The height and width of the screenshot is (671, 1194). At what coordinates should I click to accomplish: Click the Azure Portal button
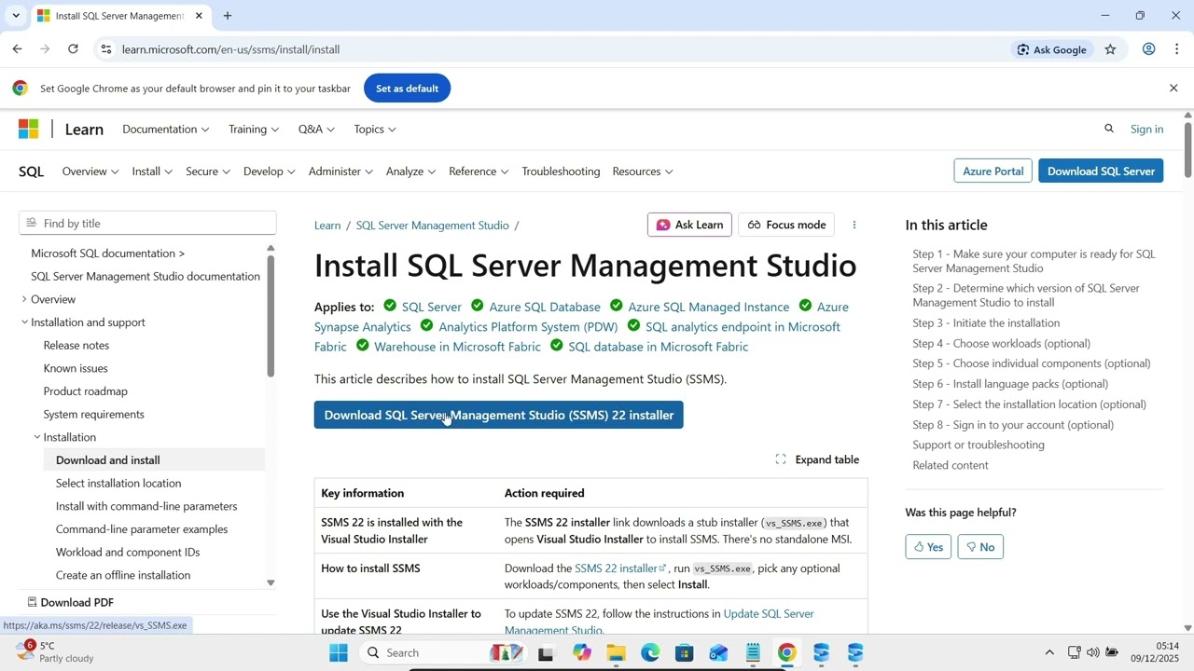click(x=993, y=171)
